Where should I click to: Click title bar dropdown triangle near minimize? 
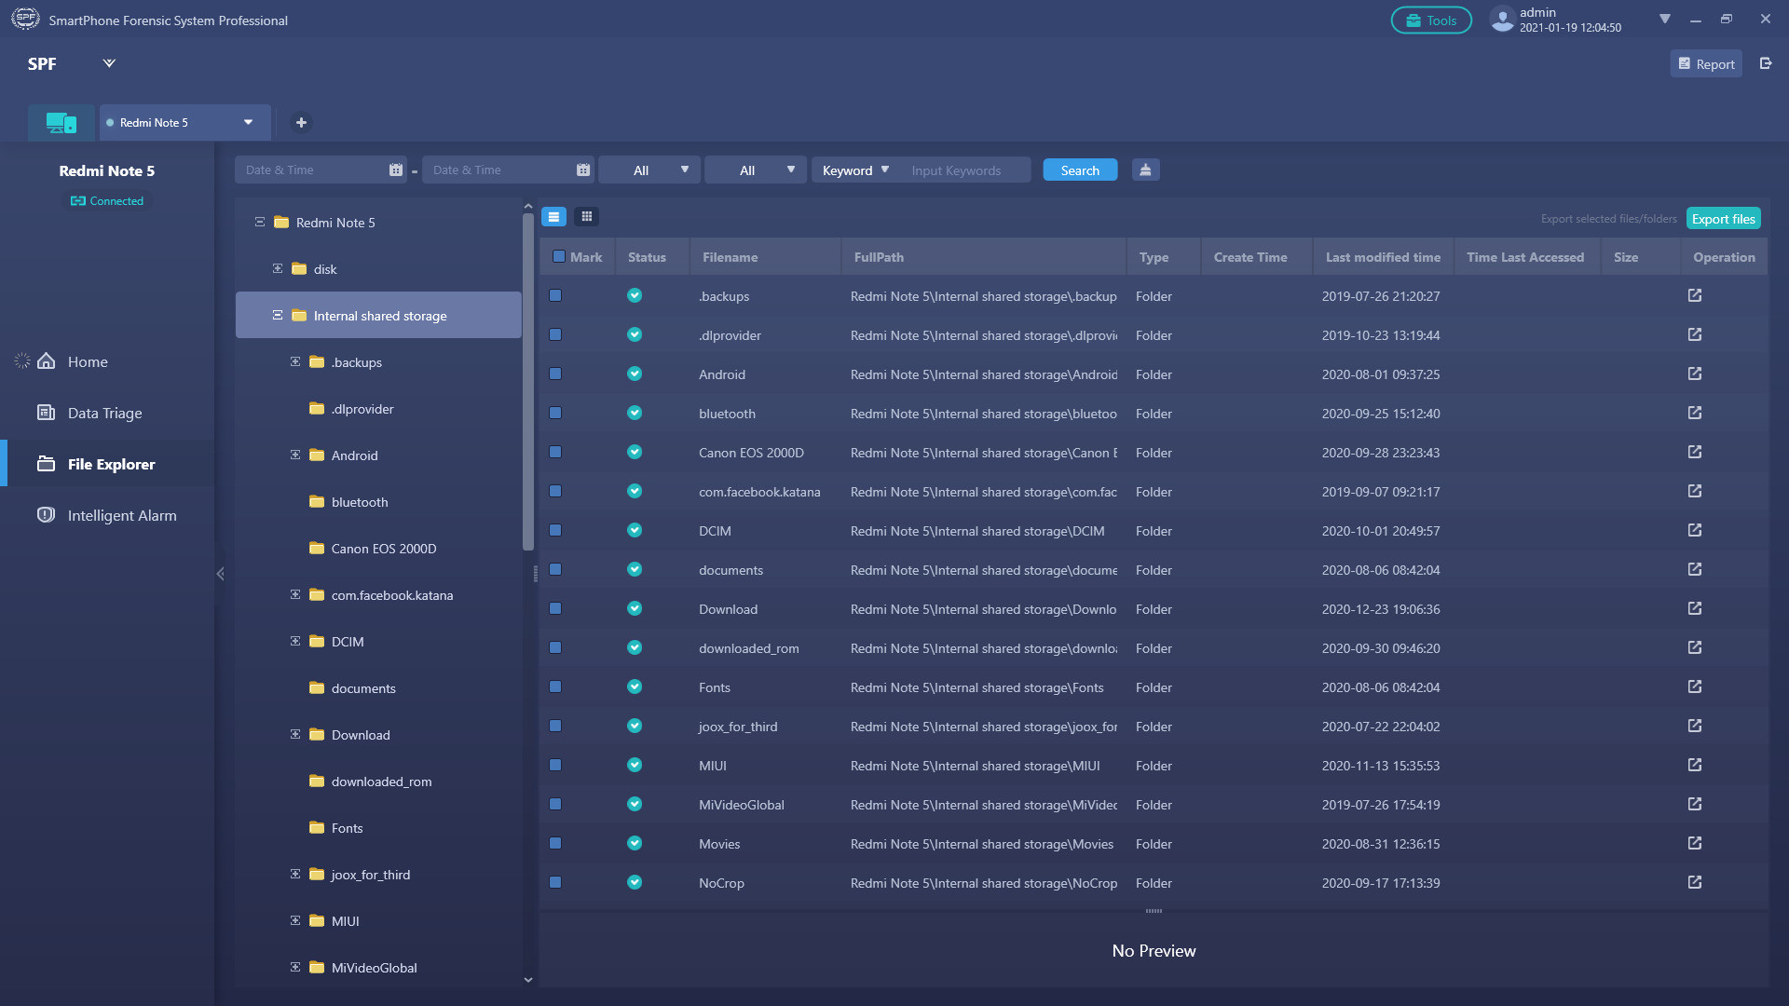point(1664,19)
